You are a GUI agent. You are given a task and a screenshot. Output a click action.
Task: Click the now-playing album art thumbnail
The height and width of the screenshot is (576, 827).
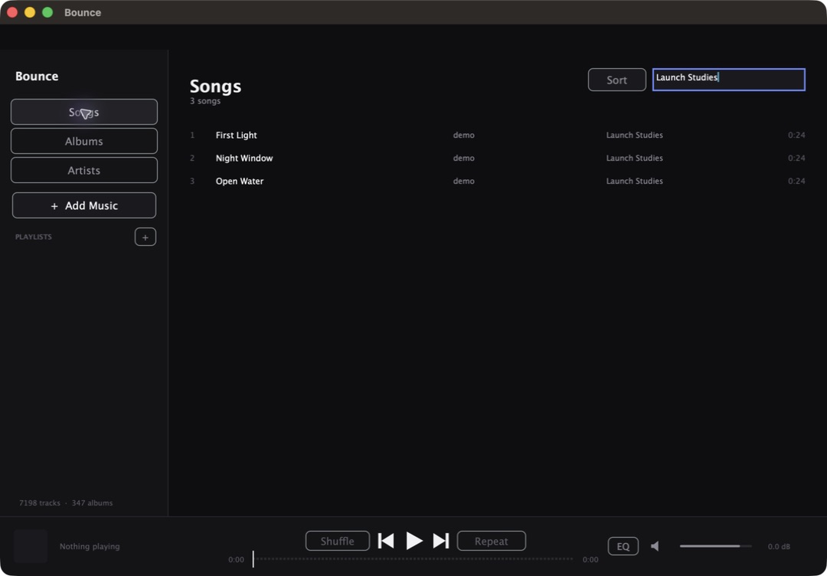31,546
